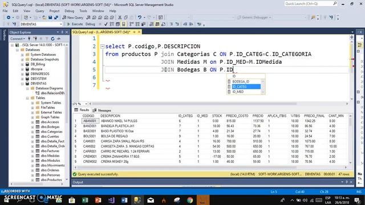Click the Parse checkmark icon
Screen dimensions: 365x205
pos(106,24)
